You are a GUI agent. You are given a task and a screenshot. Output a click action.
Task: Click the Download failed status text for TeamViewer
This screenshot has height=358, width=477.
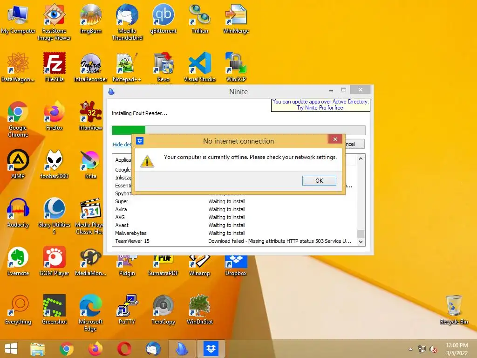(279, 241)
